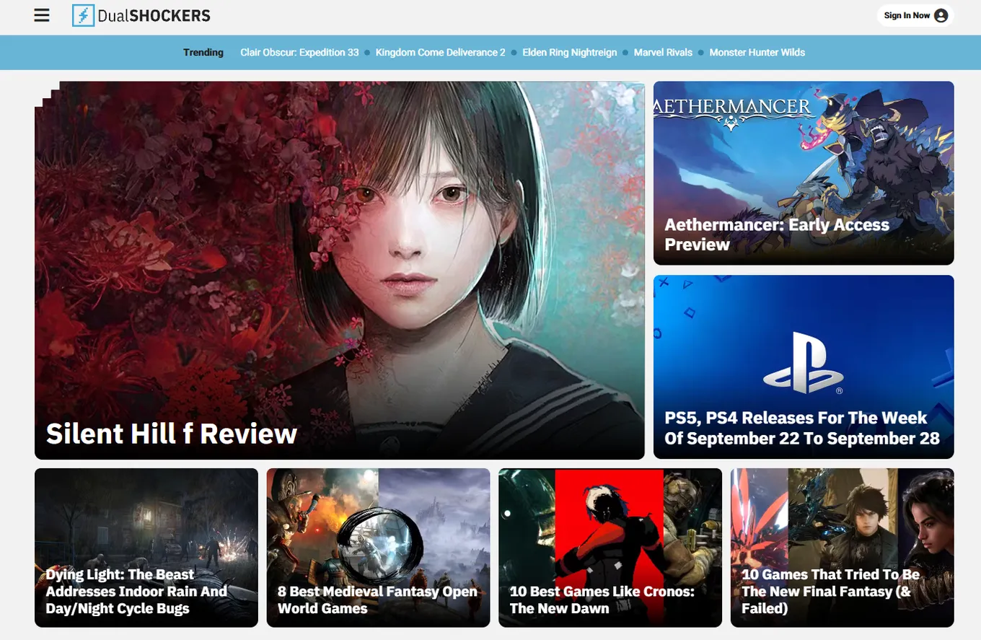Click the user profile avatar icon
This screenshot has width=981, height=640.
[x=941, y=16]
